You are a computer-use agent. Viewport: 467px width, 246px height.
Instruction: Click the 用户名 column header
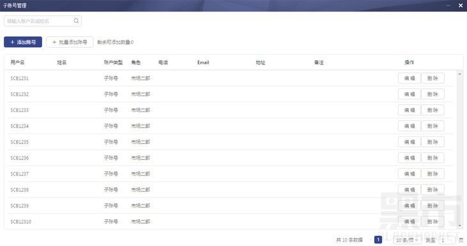click(17, 62)
